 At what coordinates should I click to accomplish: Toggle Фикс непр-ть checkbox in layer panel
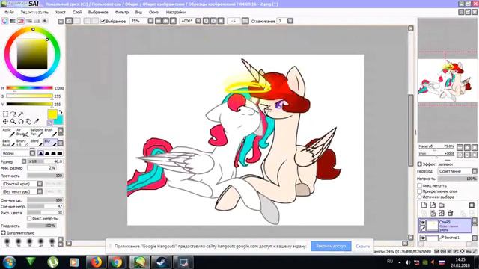point(420,185)
